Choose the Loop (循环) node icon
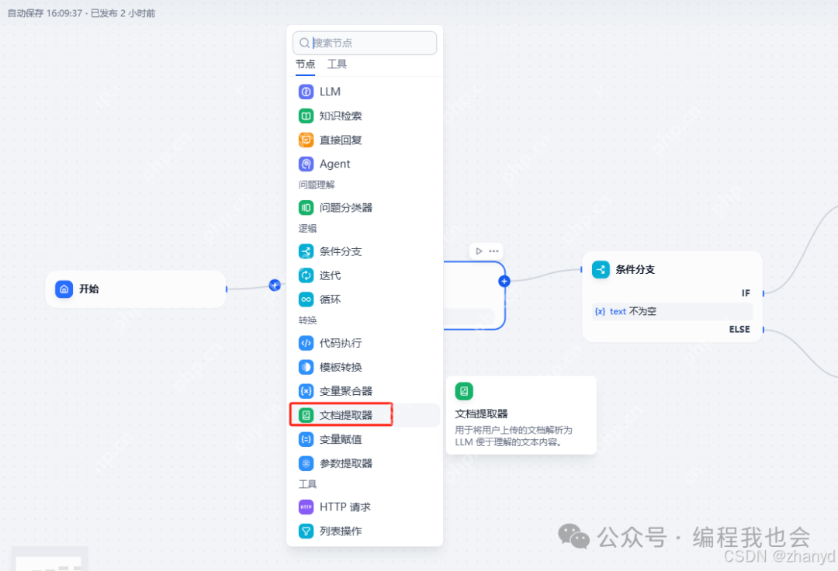Viewport: 838px width, 571px height. [x=306, y=299]
